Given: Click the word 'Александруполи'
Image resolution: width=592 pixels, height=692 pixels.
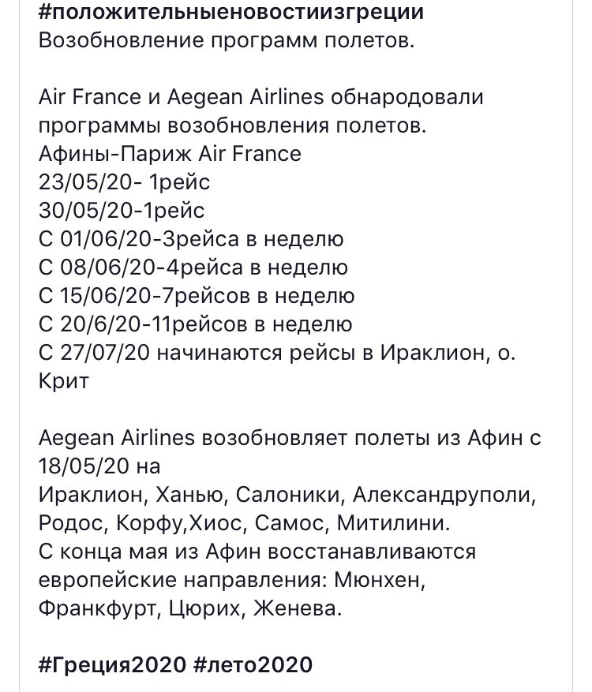Looking at the screenshot, I should click(x=444, y=495).
